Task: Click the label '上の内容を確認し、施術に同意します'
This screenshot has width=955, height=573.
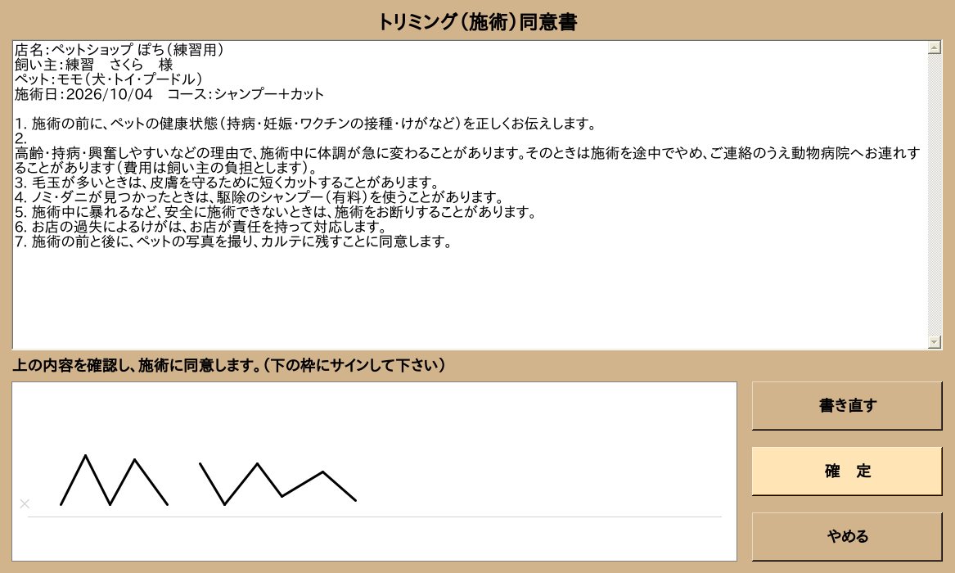Action: [229, 365]
